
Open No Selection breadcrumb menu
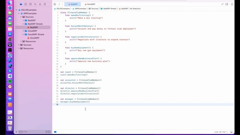click(135, 9)
